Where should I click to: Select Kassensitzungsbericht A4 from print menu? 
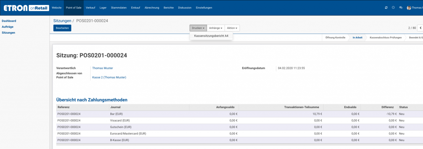click(x=211, y=36)
